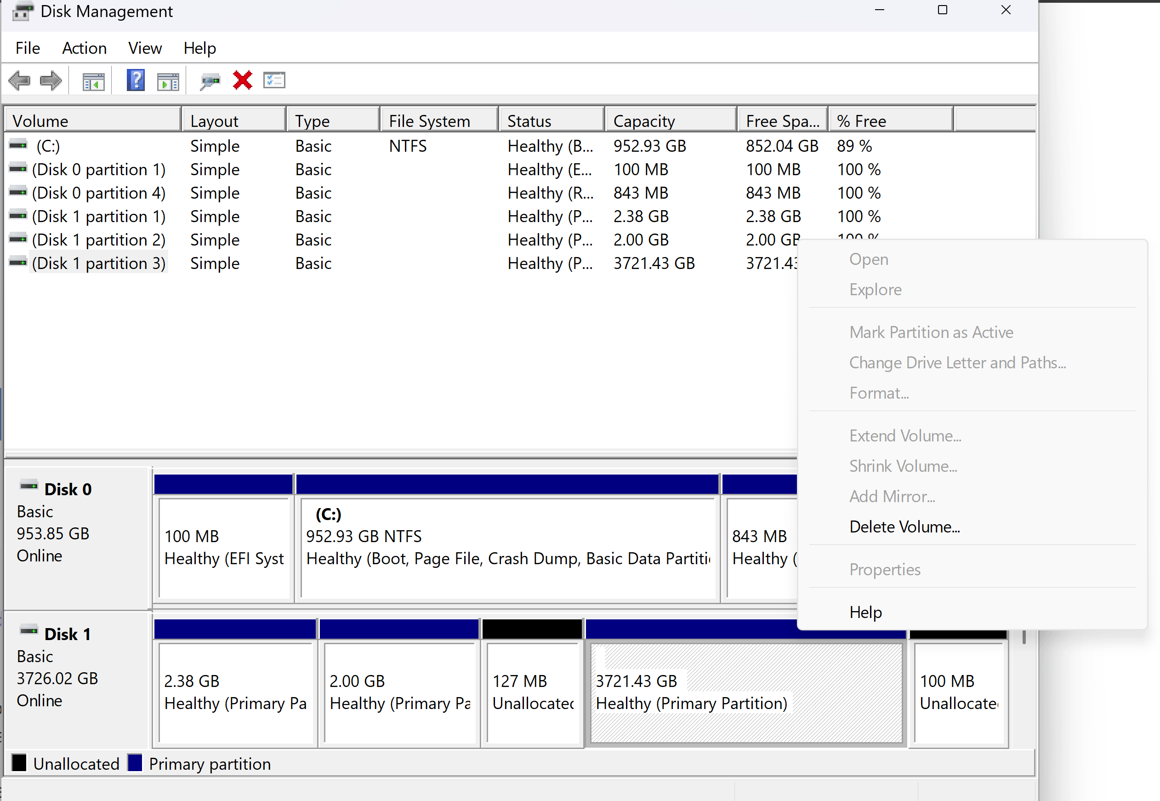This screenshot has height=801, width=1160.
Task: Select the 127 MB unallocated block on Disk 1
Action: click(x=533, y=692)
